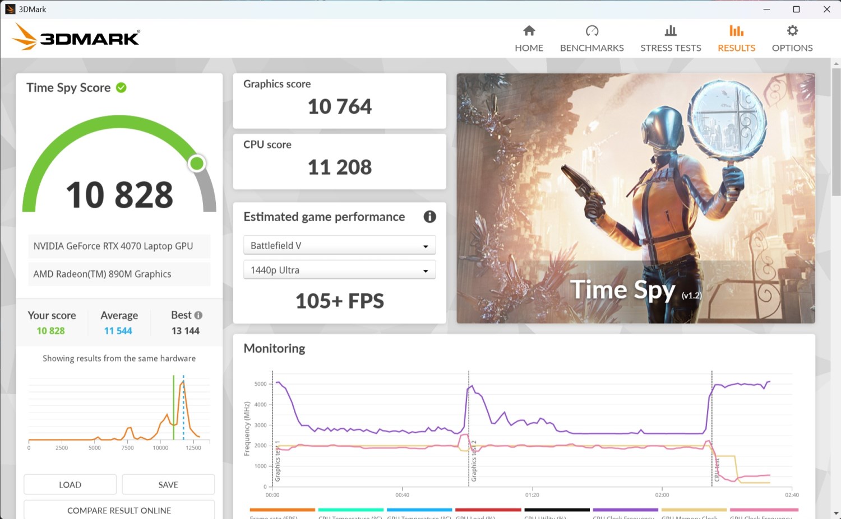Image resolution: width=841 pixels, height=519 pixels.
Task: Click the red GPU Load legend bar
Action: point(488,509)
